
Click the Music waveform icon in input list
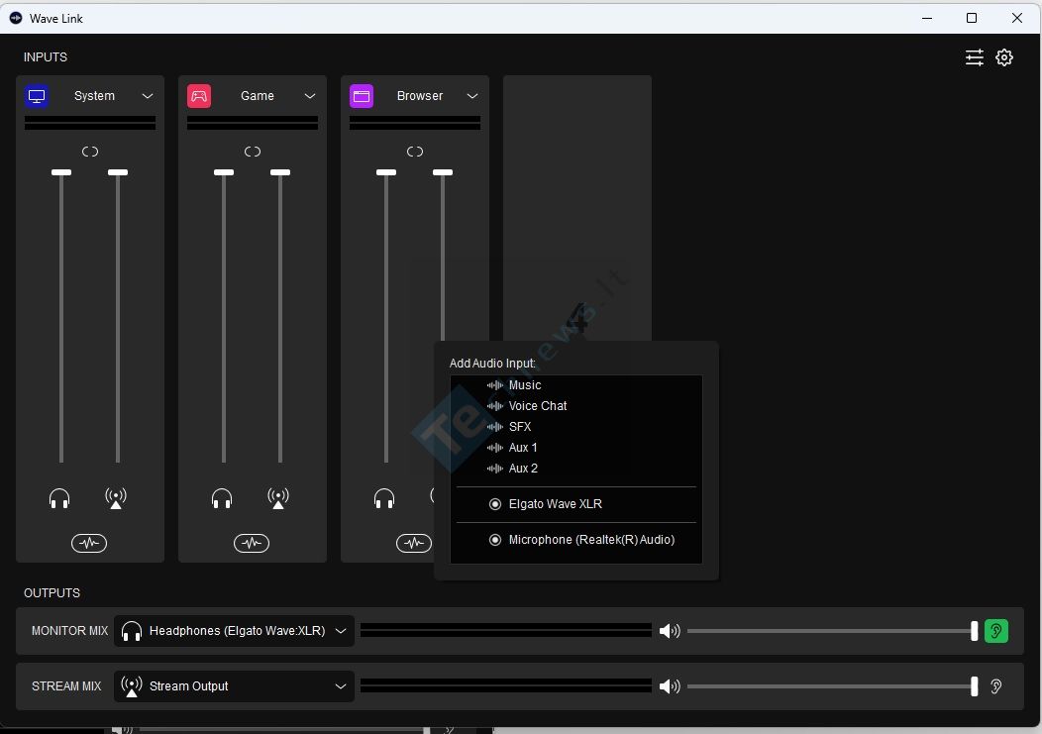(x=495, y=385)
